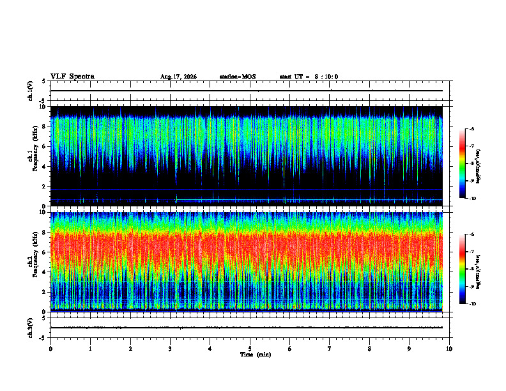Click the ch.1 voltage waveform trace

pos(247,91)
